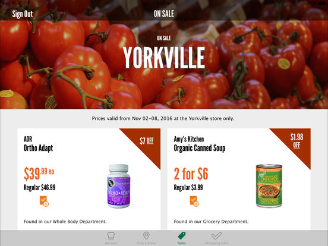Select the Amy's Kitchen Organic Canned Soup title
Image resolution: width=328 pixels, height=246 pixels.
pyautogui.click(x=200, y=144)
